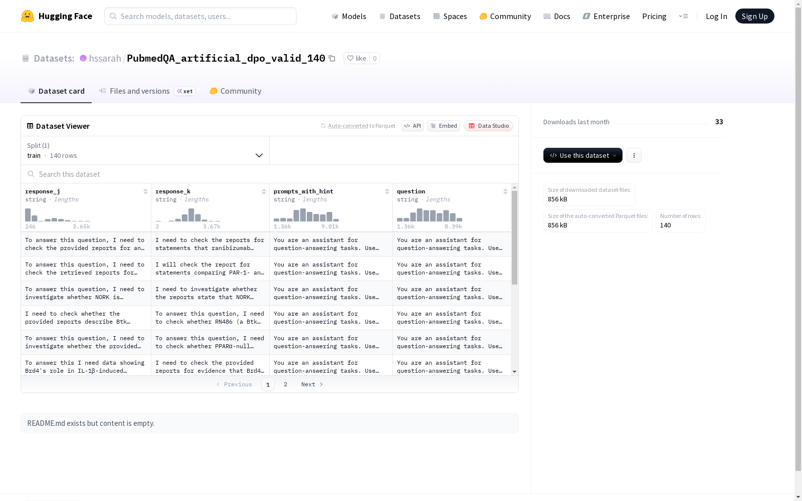Open the Spaces page
The image size is (802, 501).
pyautogui.click(x=450, y=16)
